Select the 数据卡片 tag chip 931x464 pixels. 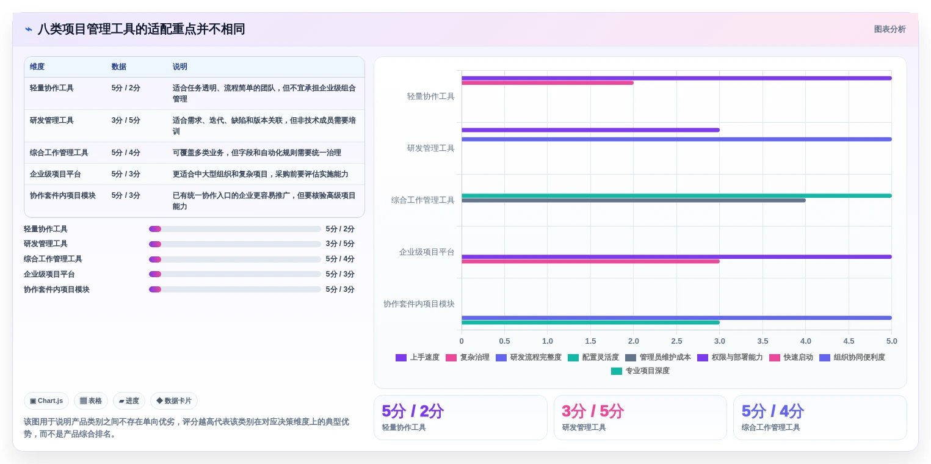coord(174,401)
